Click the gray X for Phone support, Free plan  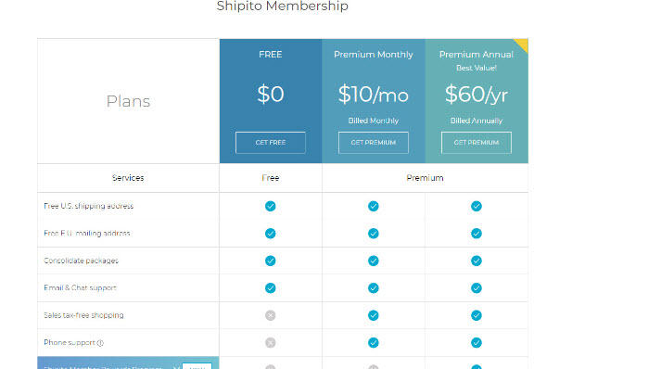pos(270,342)
